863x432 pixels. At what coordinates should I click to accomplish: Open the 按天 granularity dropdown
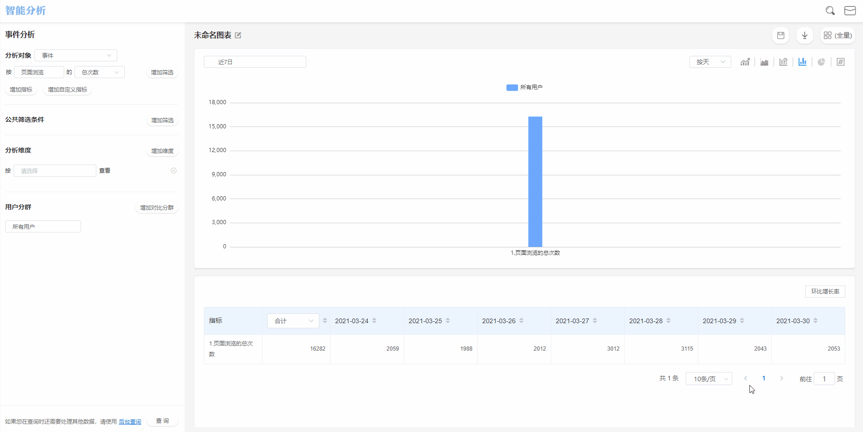710,62
